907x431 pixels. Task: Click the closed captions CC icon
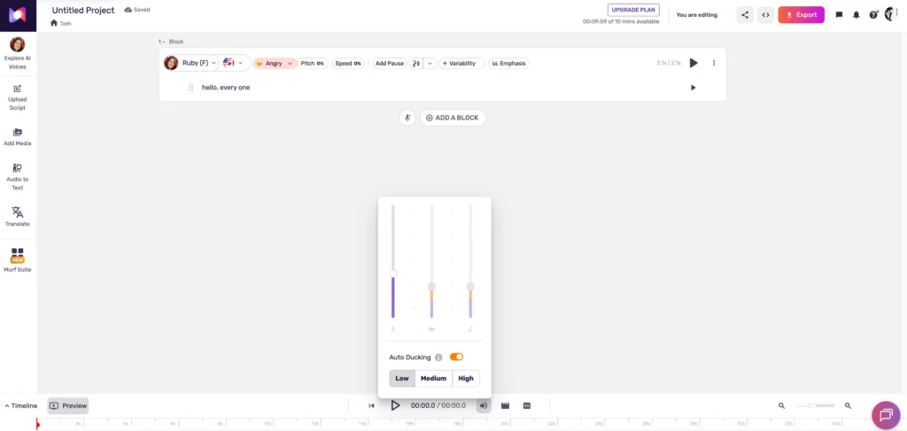(527, 405)
